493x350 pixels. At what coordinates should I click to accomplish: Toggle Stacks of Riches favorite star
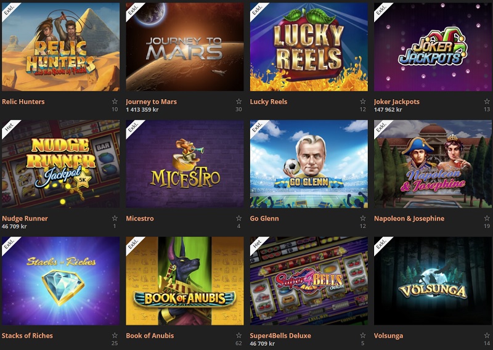pyautogui.click(x=115, y=335)
